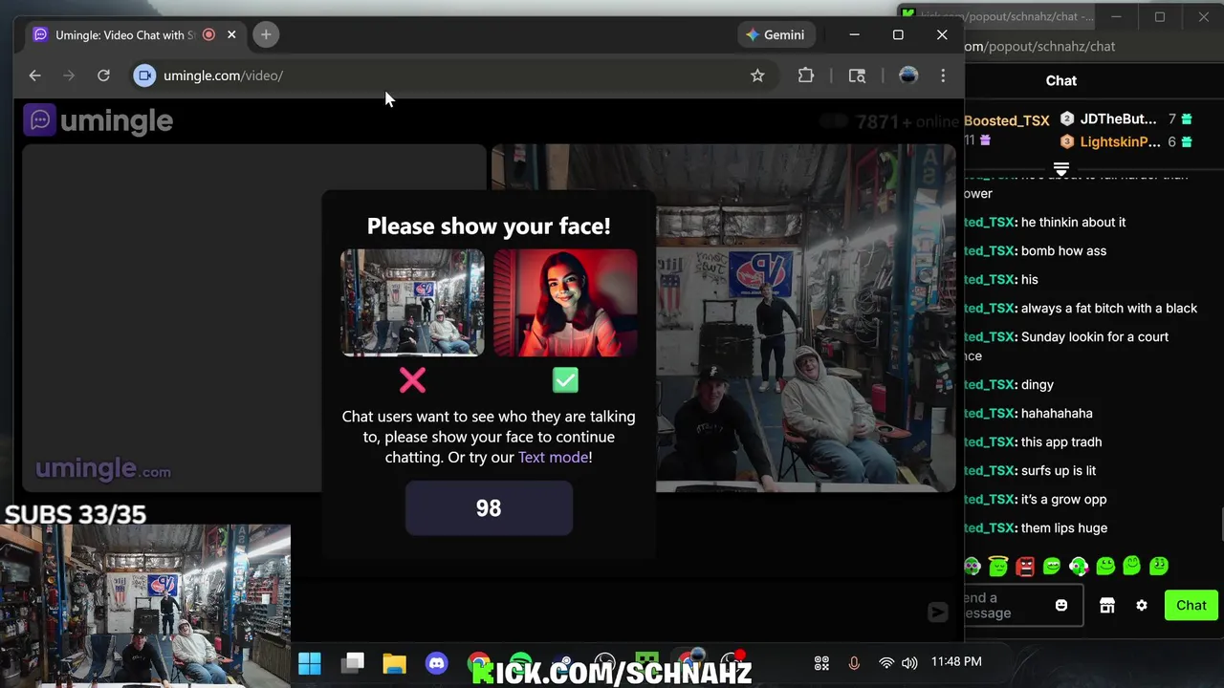Click JDTheBut... in the gift leaderboard
The image size is (1224, 688).
click(x=1118, y=119)
